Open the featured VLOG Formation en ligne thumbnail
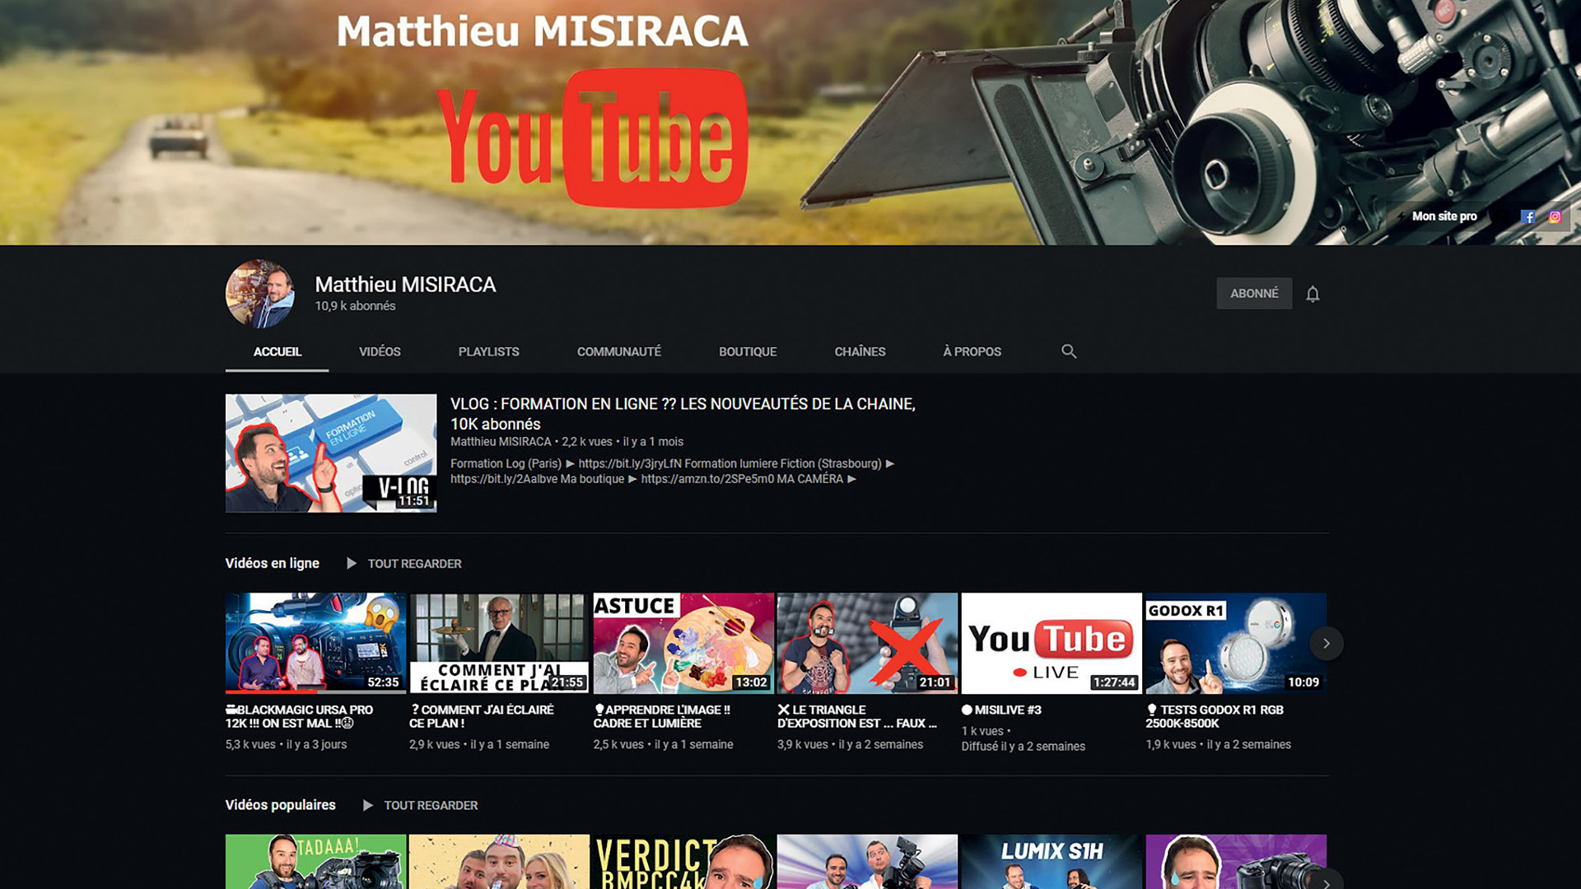 coord(331,454)
